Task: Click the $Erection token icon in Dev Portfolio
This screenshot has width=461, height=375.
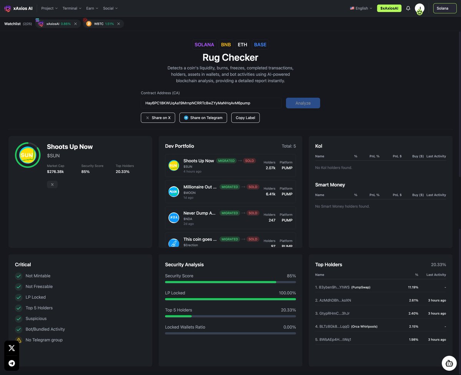Action: click(x=174, y=243)
